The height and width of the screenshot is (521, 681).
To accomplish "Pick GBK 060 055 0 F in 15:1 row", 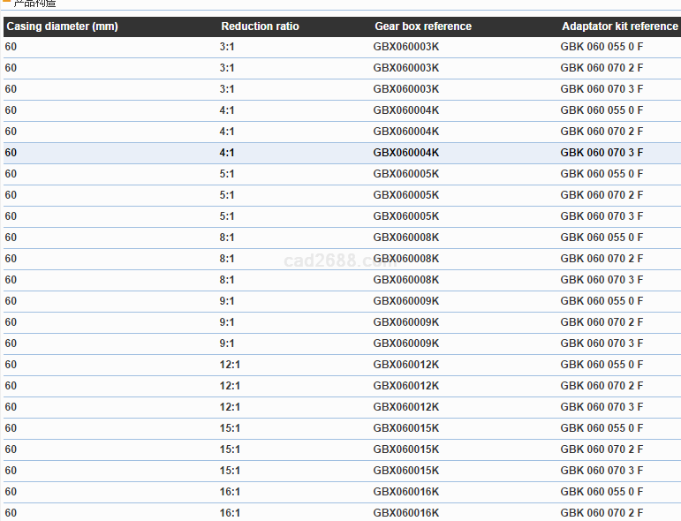I will (x=602, y=428).
